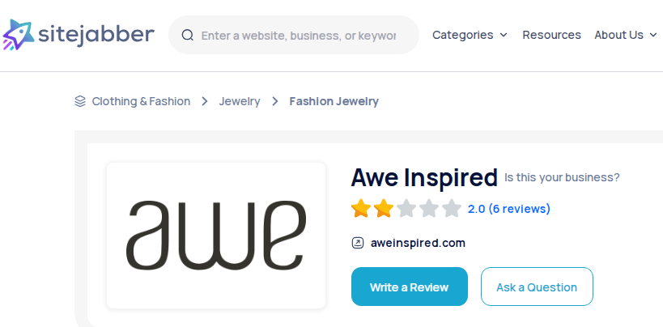Image resolution: width=663 pixels, height=327 pixels.
Task: Expand the About Us dropdown chevron
Action: point(653,35)
